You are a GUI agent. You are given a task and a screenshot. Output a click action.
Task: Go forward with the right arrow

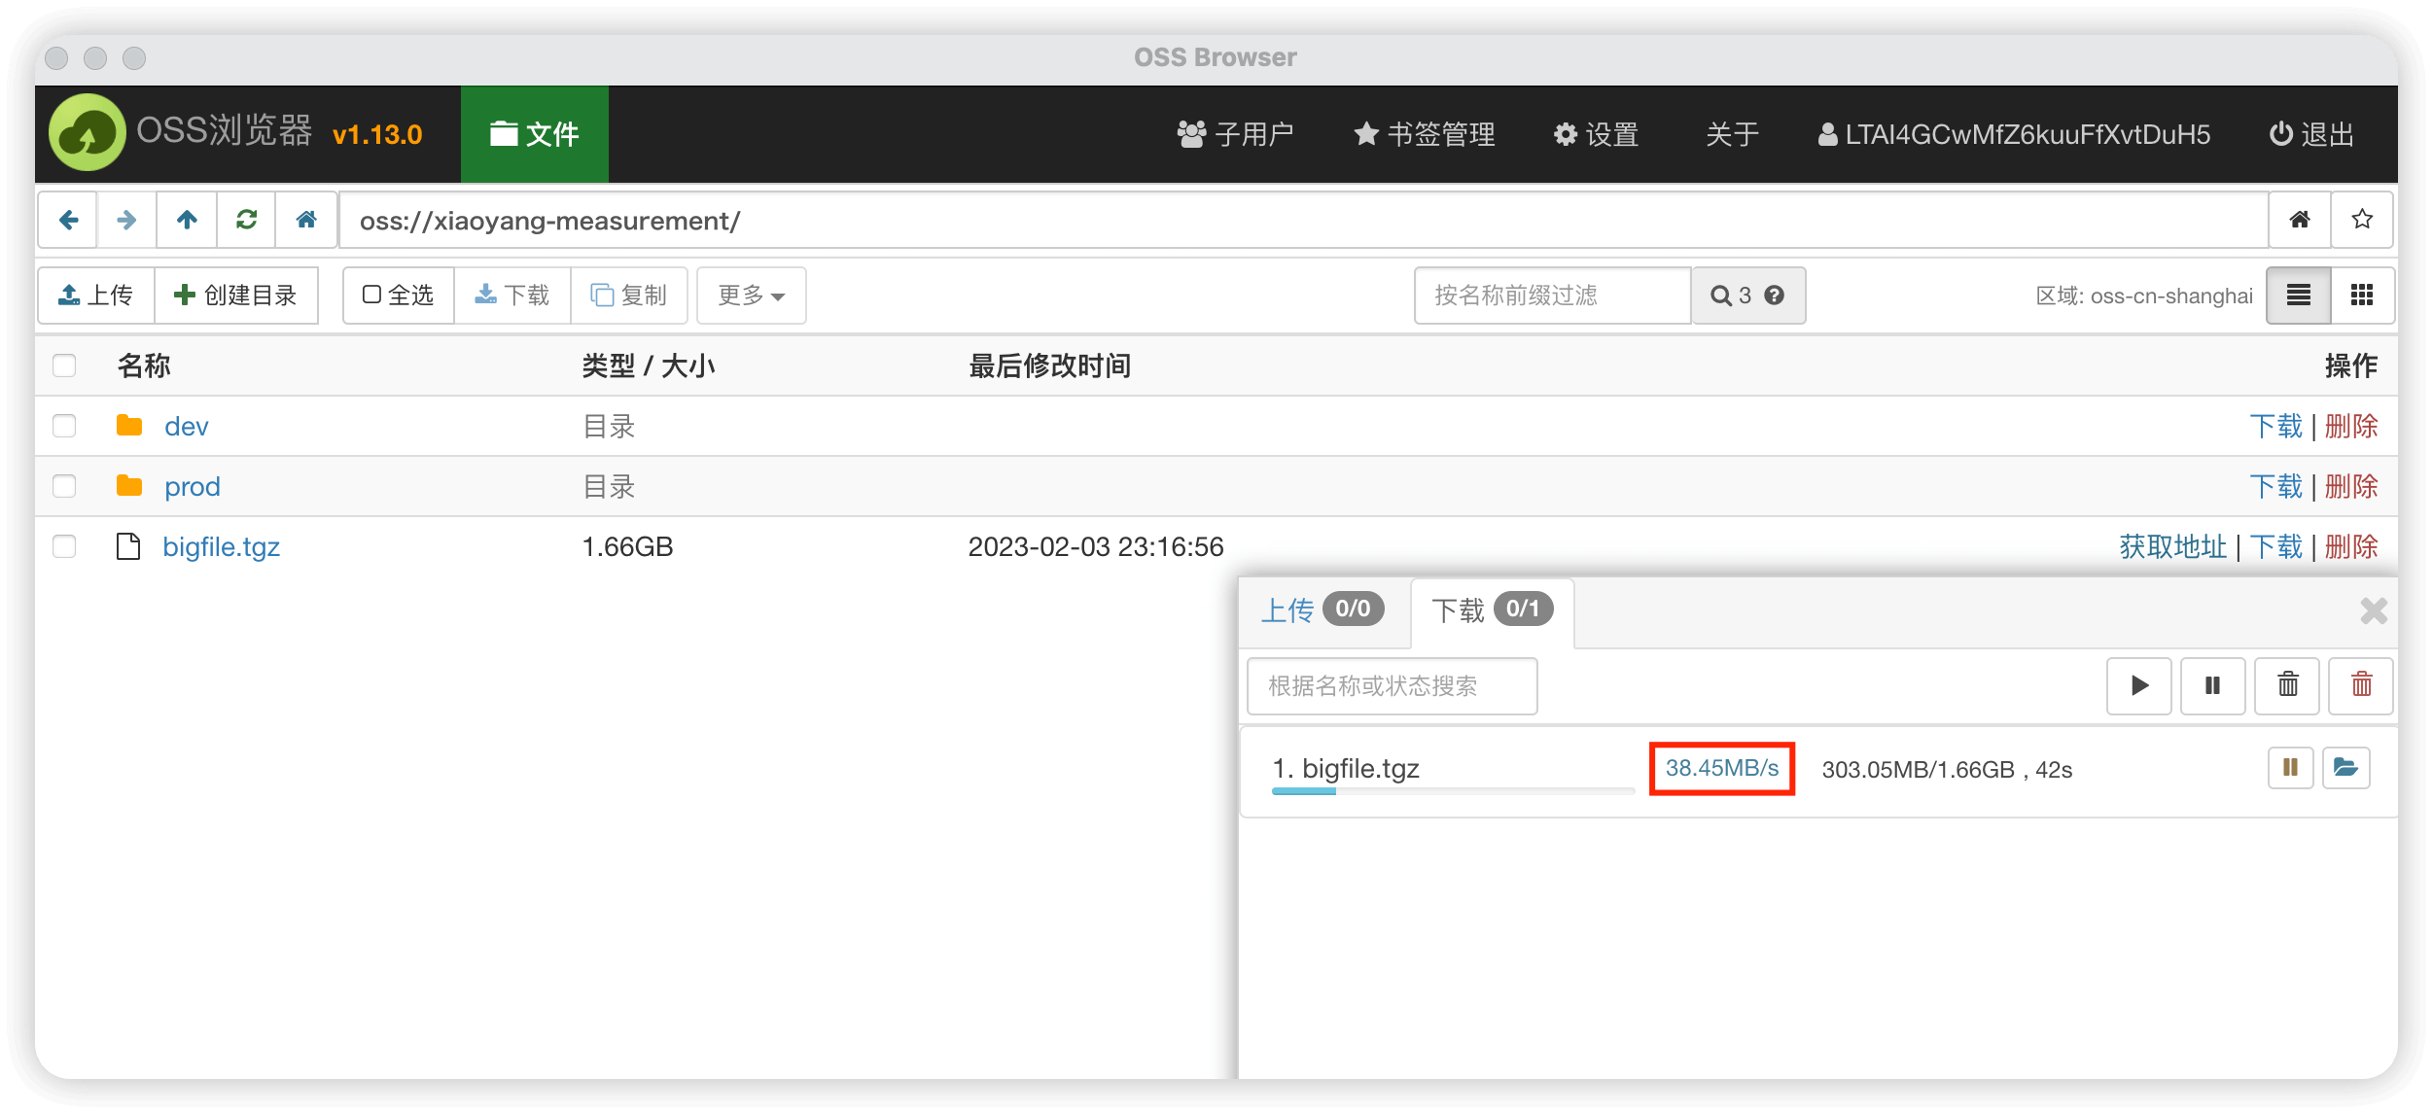click(126, 221)
